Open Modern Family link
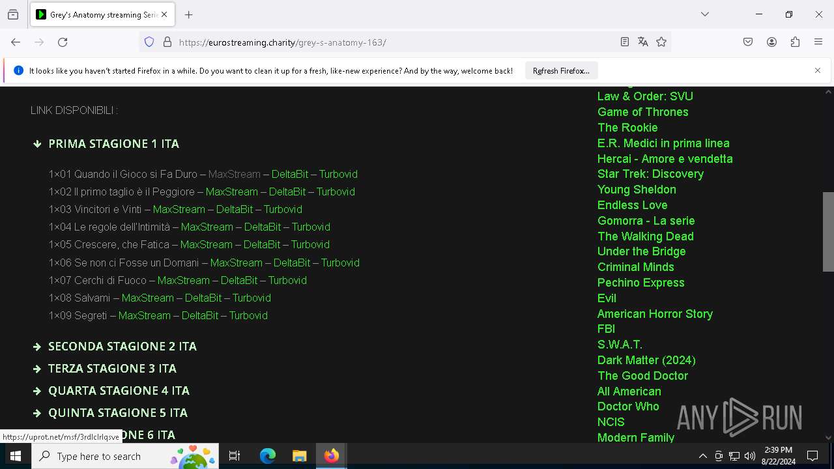Screen dimensions: 834x469 click(636, 438)
